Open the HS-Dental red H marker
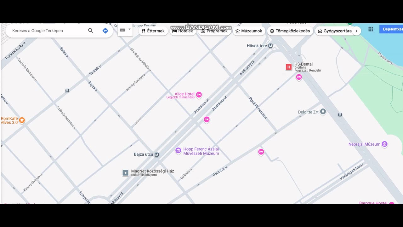Screen dimensions: 403x227 click(x=288, y=67)
